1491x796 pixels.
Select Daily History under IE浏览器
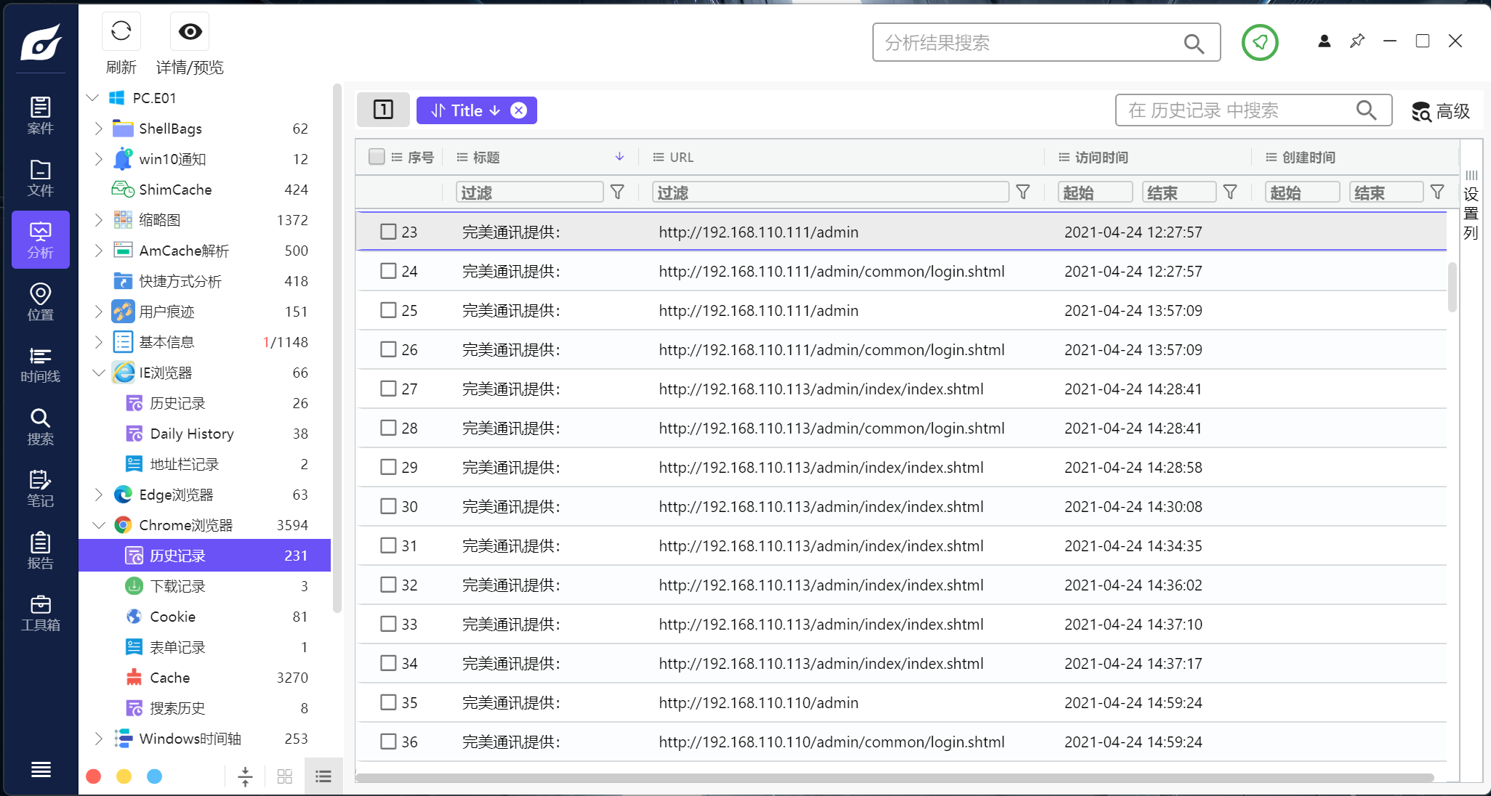coord(205,434)
